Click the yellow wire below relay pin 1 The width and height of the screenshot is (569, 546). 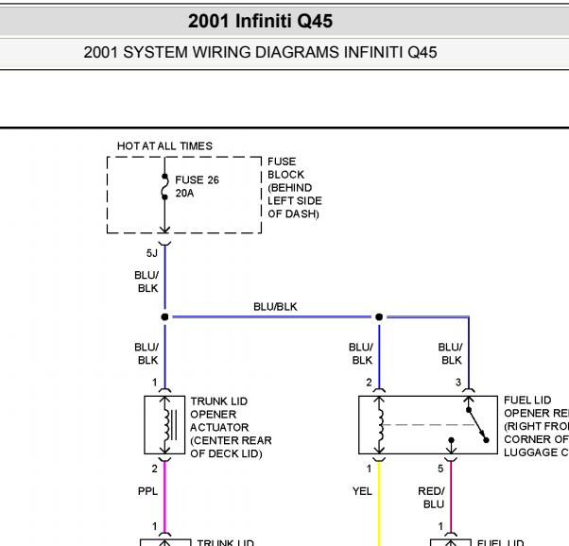[379, 503]
